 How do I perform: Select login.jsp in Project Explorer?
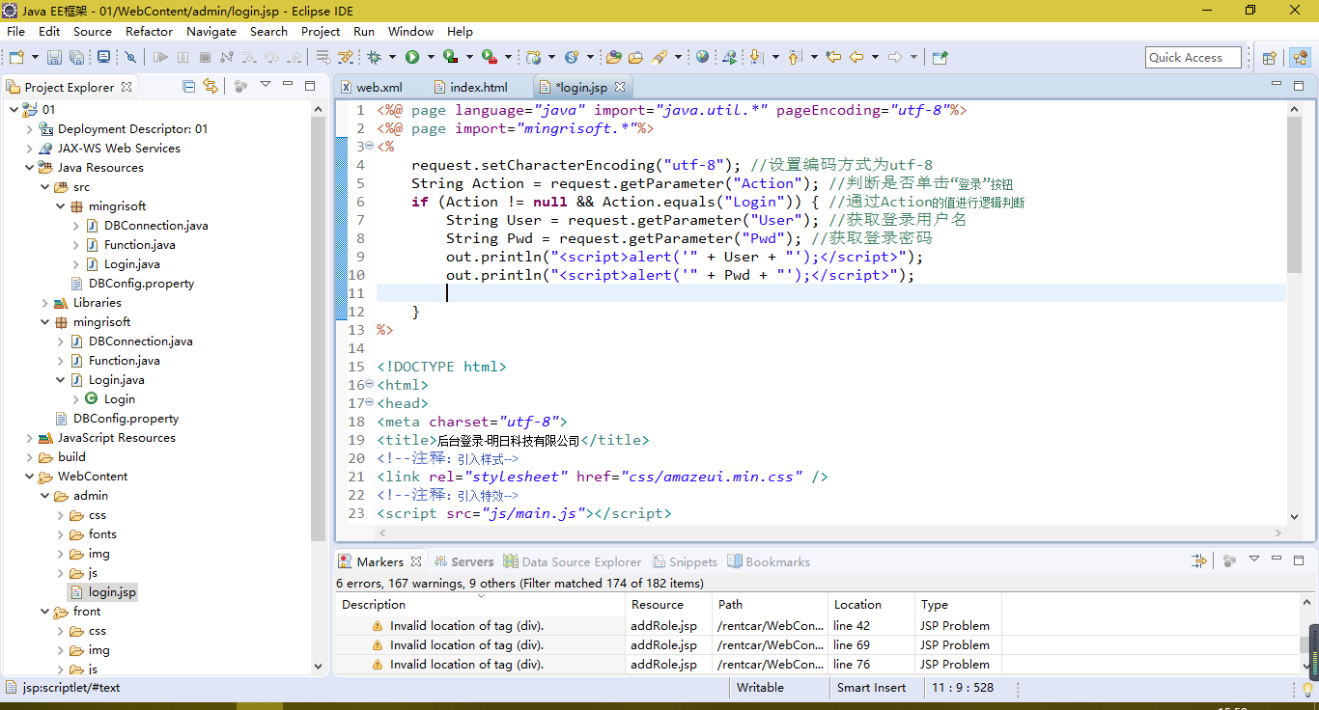tap(103, 592)
